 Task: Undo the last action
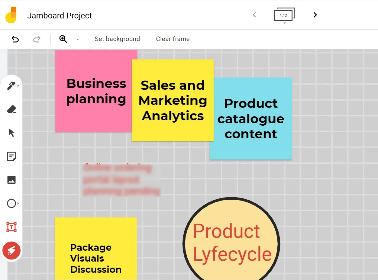click(x=15, y=39)
